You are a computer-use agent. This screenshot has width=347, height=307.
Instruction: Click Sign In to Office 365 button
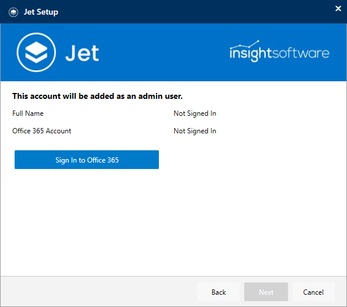(86, 160)
